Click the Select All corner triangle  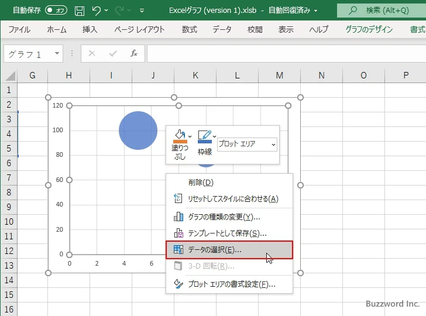11,76
